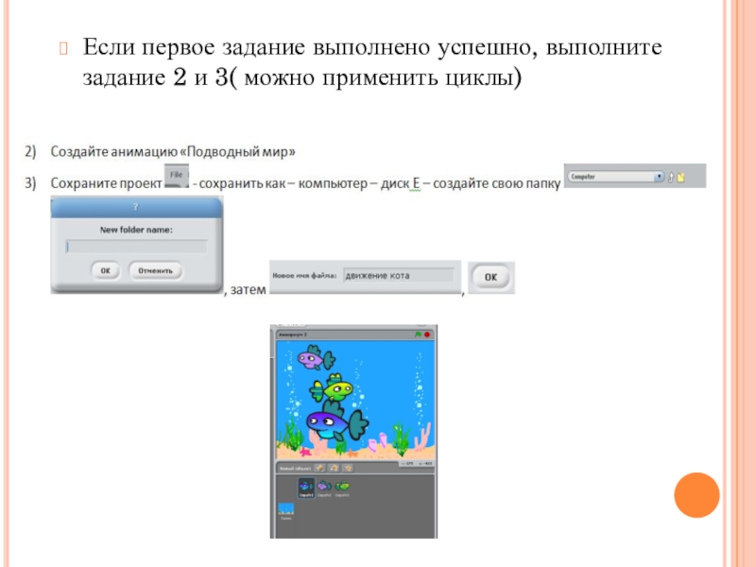Click the text Сохраните проект

click(106, 183)
